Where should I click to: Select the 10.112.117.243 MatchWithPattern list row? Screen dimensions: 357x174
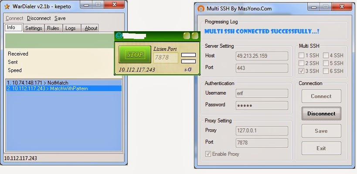pos(64,89)
